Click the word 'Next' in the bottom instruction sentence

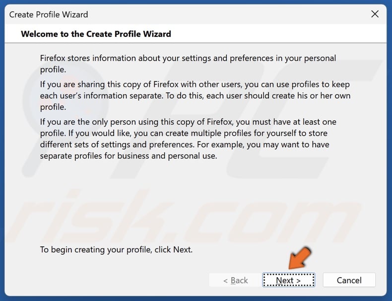182,249
